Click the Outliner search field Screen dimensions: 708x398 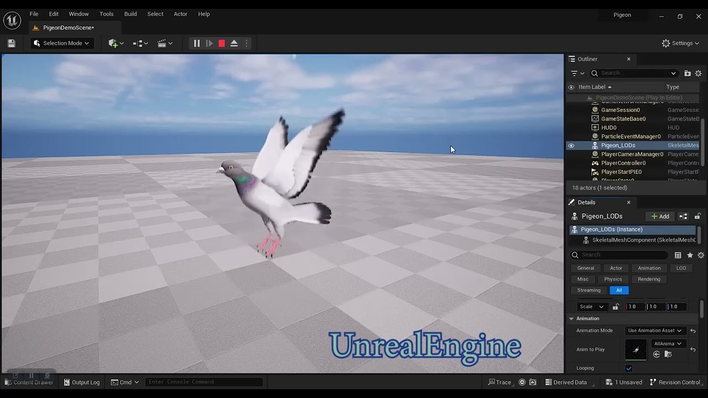[634, 73]
